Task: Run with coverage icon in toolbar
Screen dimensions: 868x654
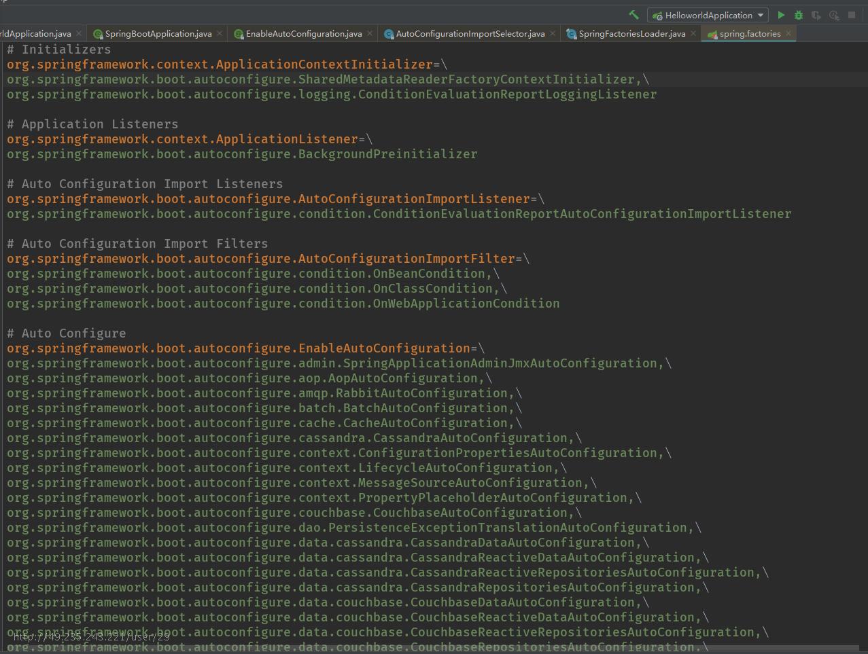Action: (x=816, y=15)
